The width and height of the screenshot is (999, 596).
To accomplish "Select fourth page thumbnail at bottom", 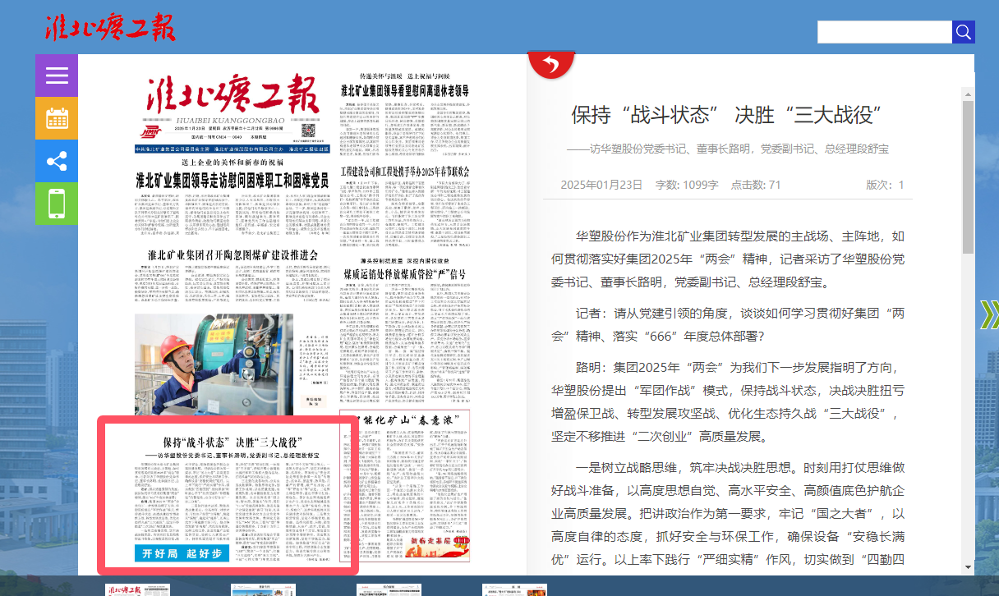I will tap(514, 589).
